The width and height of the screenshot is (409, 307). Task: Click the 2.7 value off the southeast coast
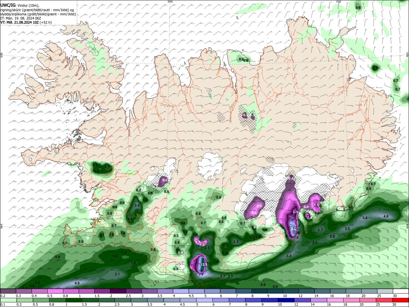[320, 230]
